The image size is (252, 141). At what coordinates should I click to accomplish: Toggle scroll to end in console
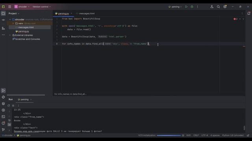(x=9, y=125)
